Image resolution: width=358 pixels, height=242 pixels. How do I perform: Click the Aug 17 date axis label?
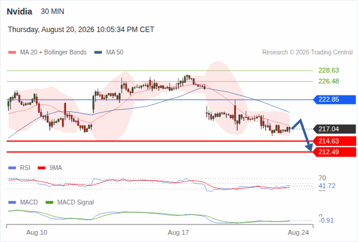178,232
